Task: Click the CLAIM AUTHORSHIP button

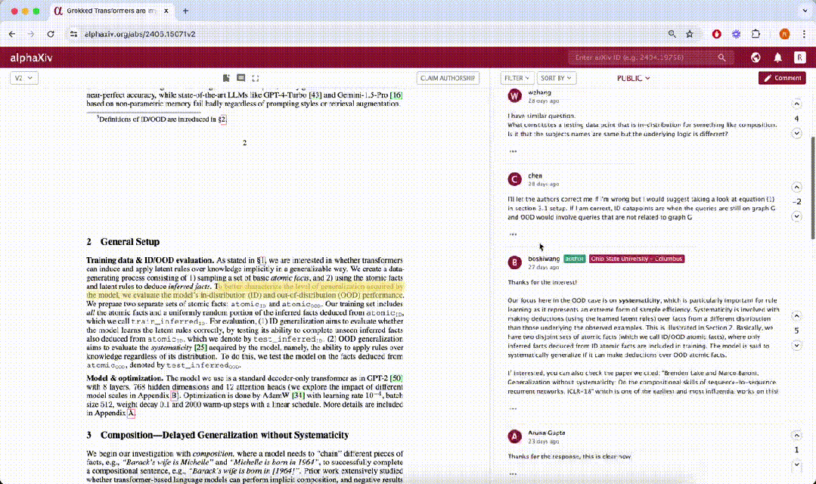Action: pos(448,78)
